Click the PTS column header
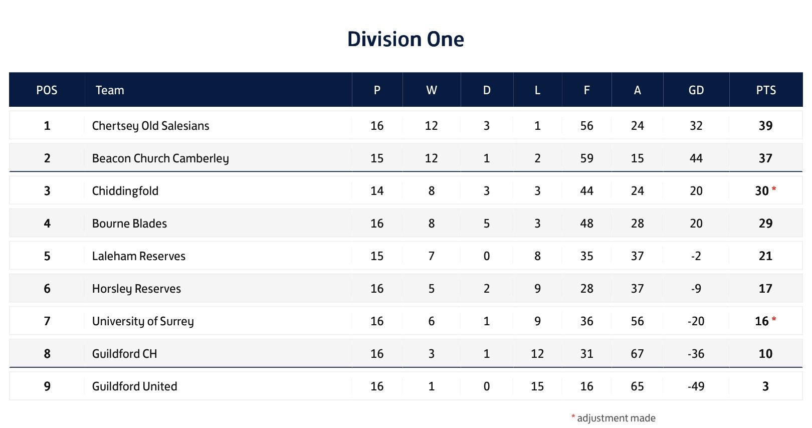Viewport: 812px width, 428px height. [765, 90]
